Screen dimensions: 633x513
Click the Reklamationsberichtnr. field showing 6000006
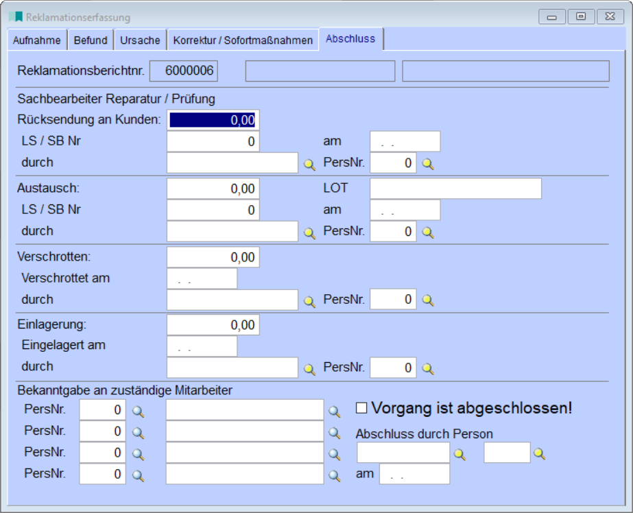pyautogui.click(x=183, y=71)
